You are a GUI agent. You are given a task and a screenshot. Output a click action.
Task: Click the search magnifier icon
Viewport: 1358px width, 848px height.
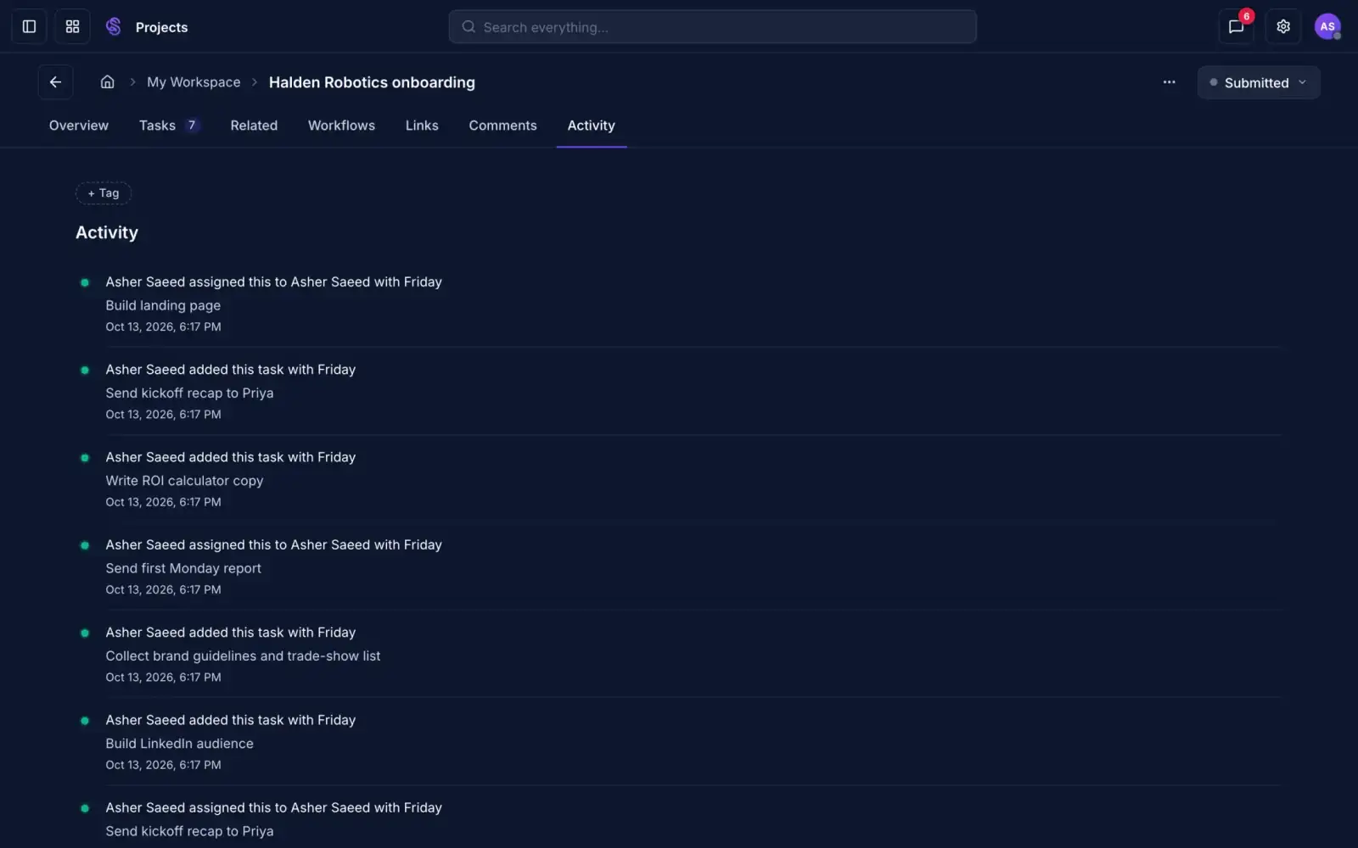click(x=469, y=27)
